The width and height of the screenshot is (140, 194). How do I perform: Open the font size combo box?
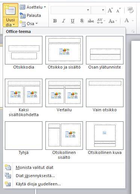click(98, 10)
